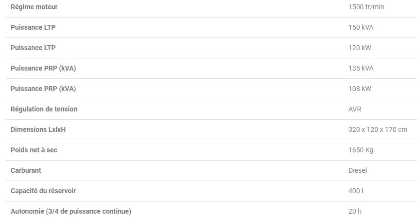Select the Diesel fuel value
This screenshot has height=219, width=417.
358,170
